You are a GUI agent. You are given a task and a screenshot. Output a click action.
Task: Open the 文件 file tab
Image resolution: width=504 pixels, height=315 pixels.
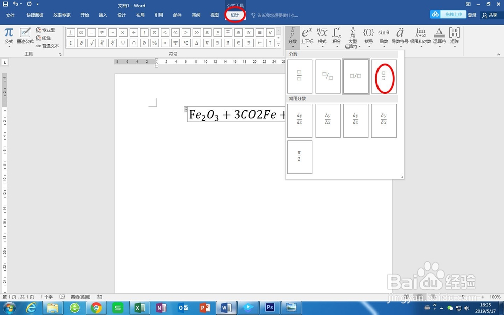point(10,15)
